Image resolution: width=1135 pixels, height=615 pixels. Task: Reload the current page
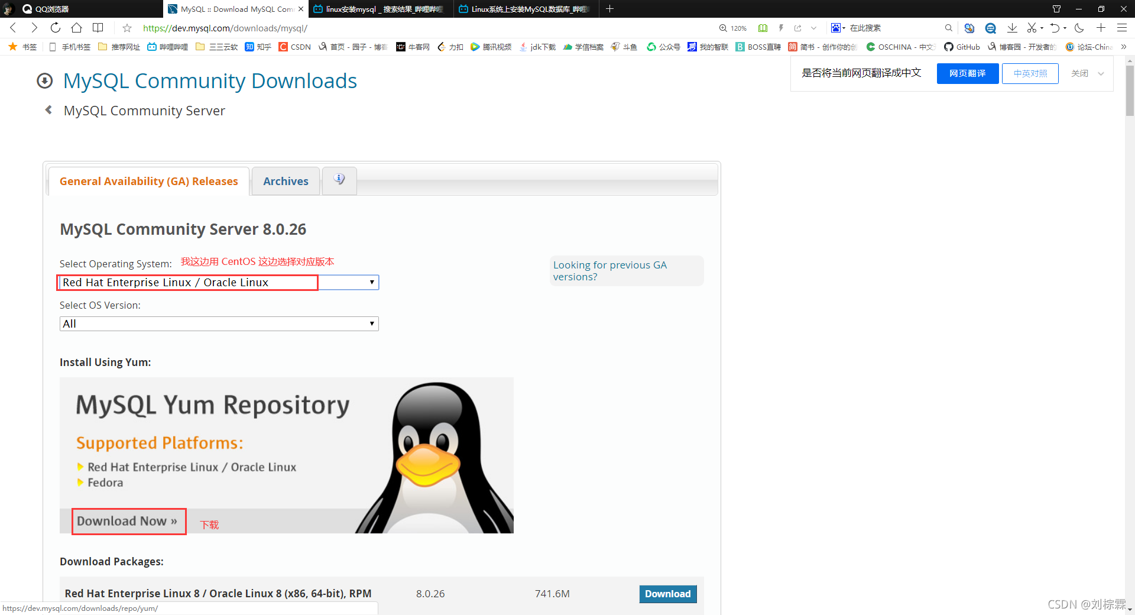tap(56, 28)
